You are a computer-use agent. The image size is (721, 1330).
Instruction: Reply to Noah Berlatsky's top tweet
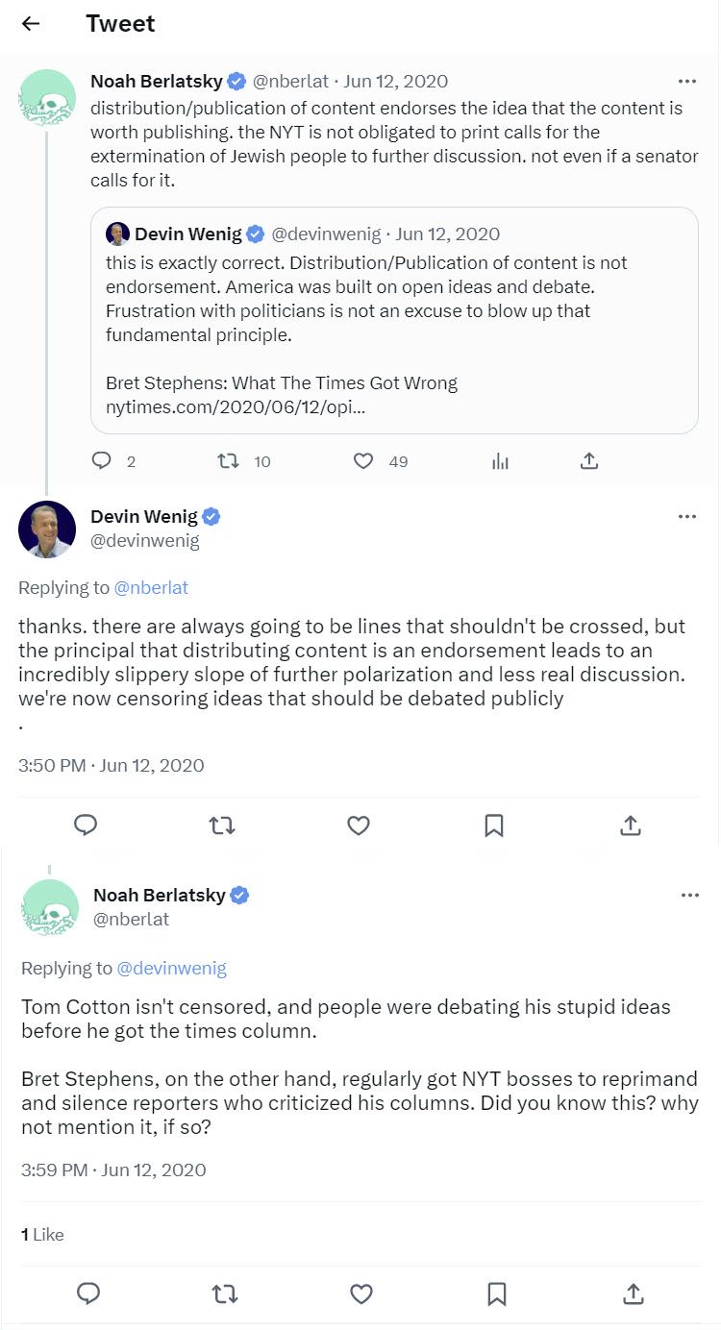pos(102,461)
